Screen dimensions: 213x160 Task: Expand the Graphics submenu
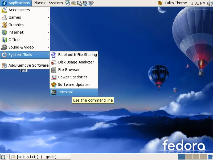(x=25, y=25)
